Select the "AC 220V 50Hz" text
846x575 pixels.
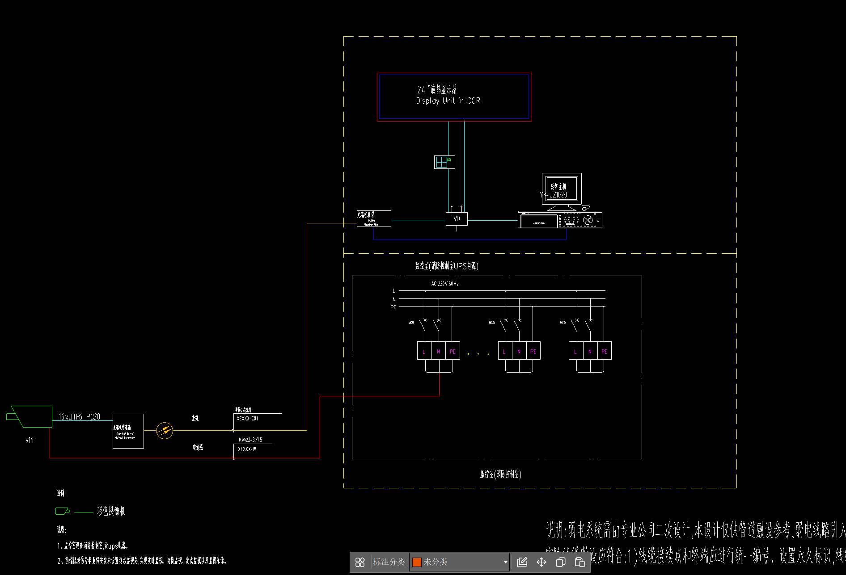445,284
